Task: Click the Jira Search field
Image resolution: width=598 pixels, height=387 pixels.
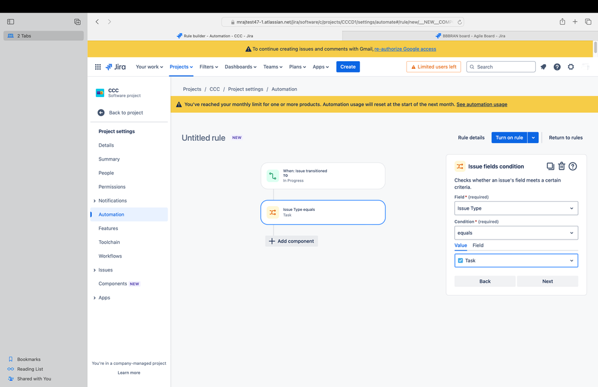Action: pyautogui.click(x=501, y=66)
